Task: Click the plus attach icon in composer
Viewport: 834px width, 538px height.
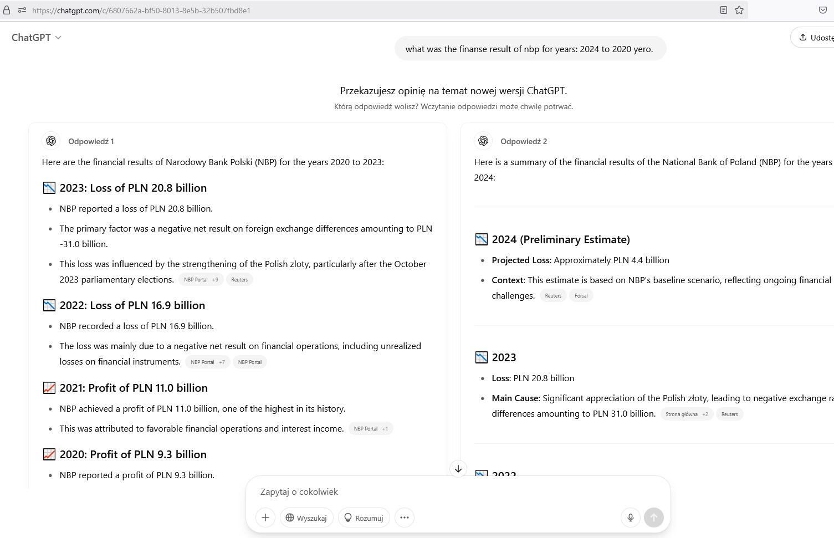Action: pyautogui.click(x=265, y=517)
